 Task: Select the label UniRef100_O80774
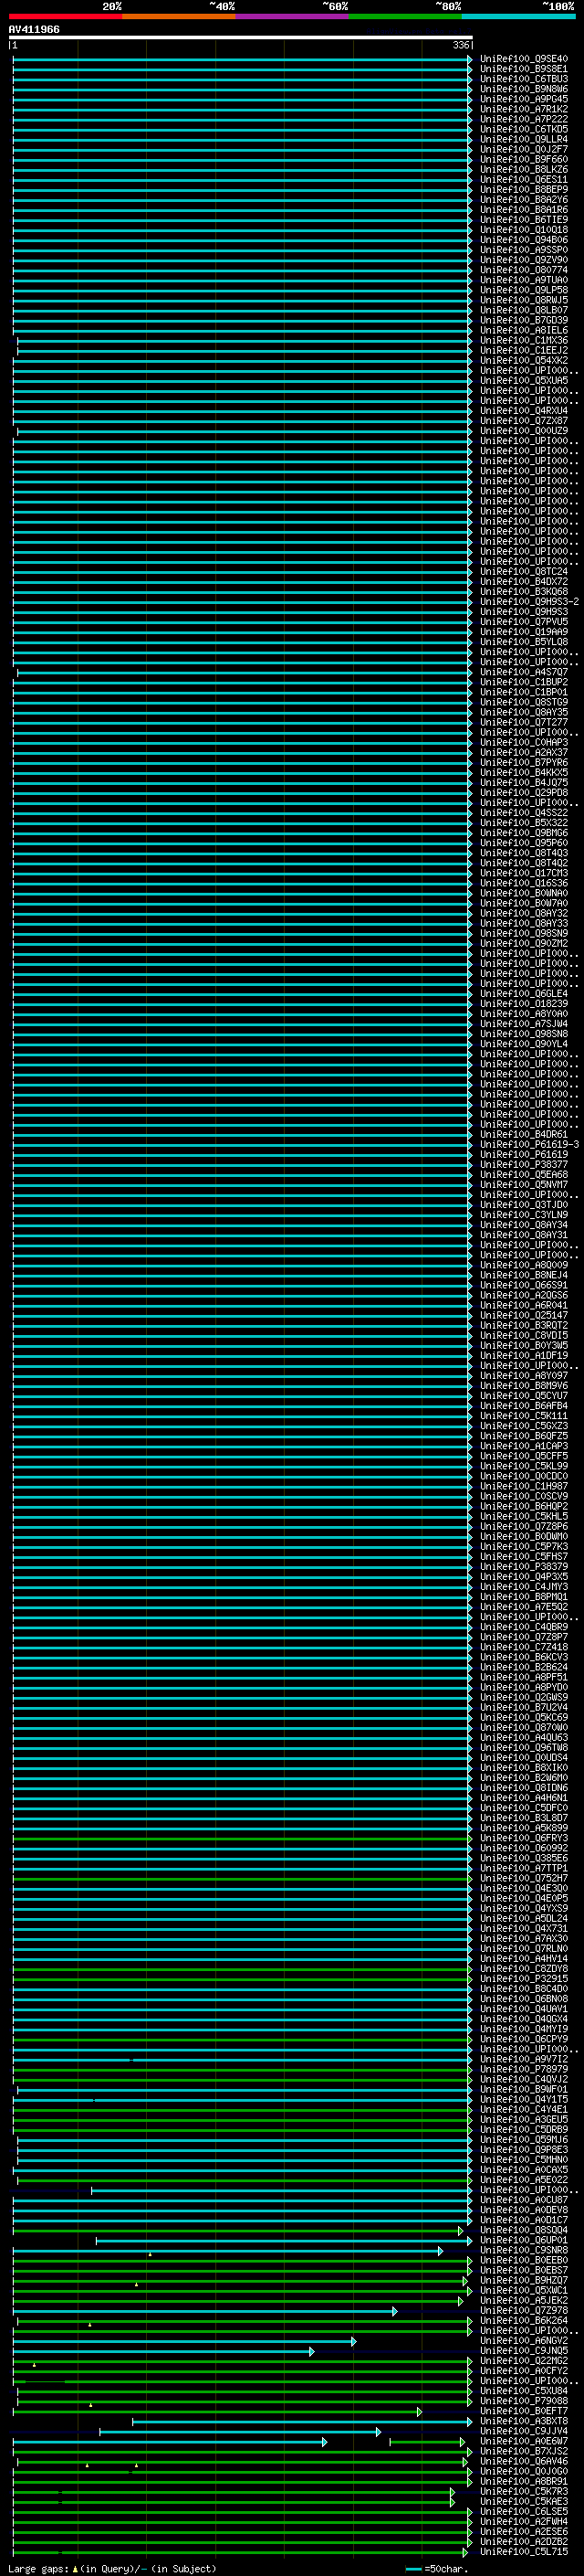click(x=523, y=270)
